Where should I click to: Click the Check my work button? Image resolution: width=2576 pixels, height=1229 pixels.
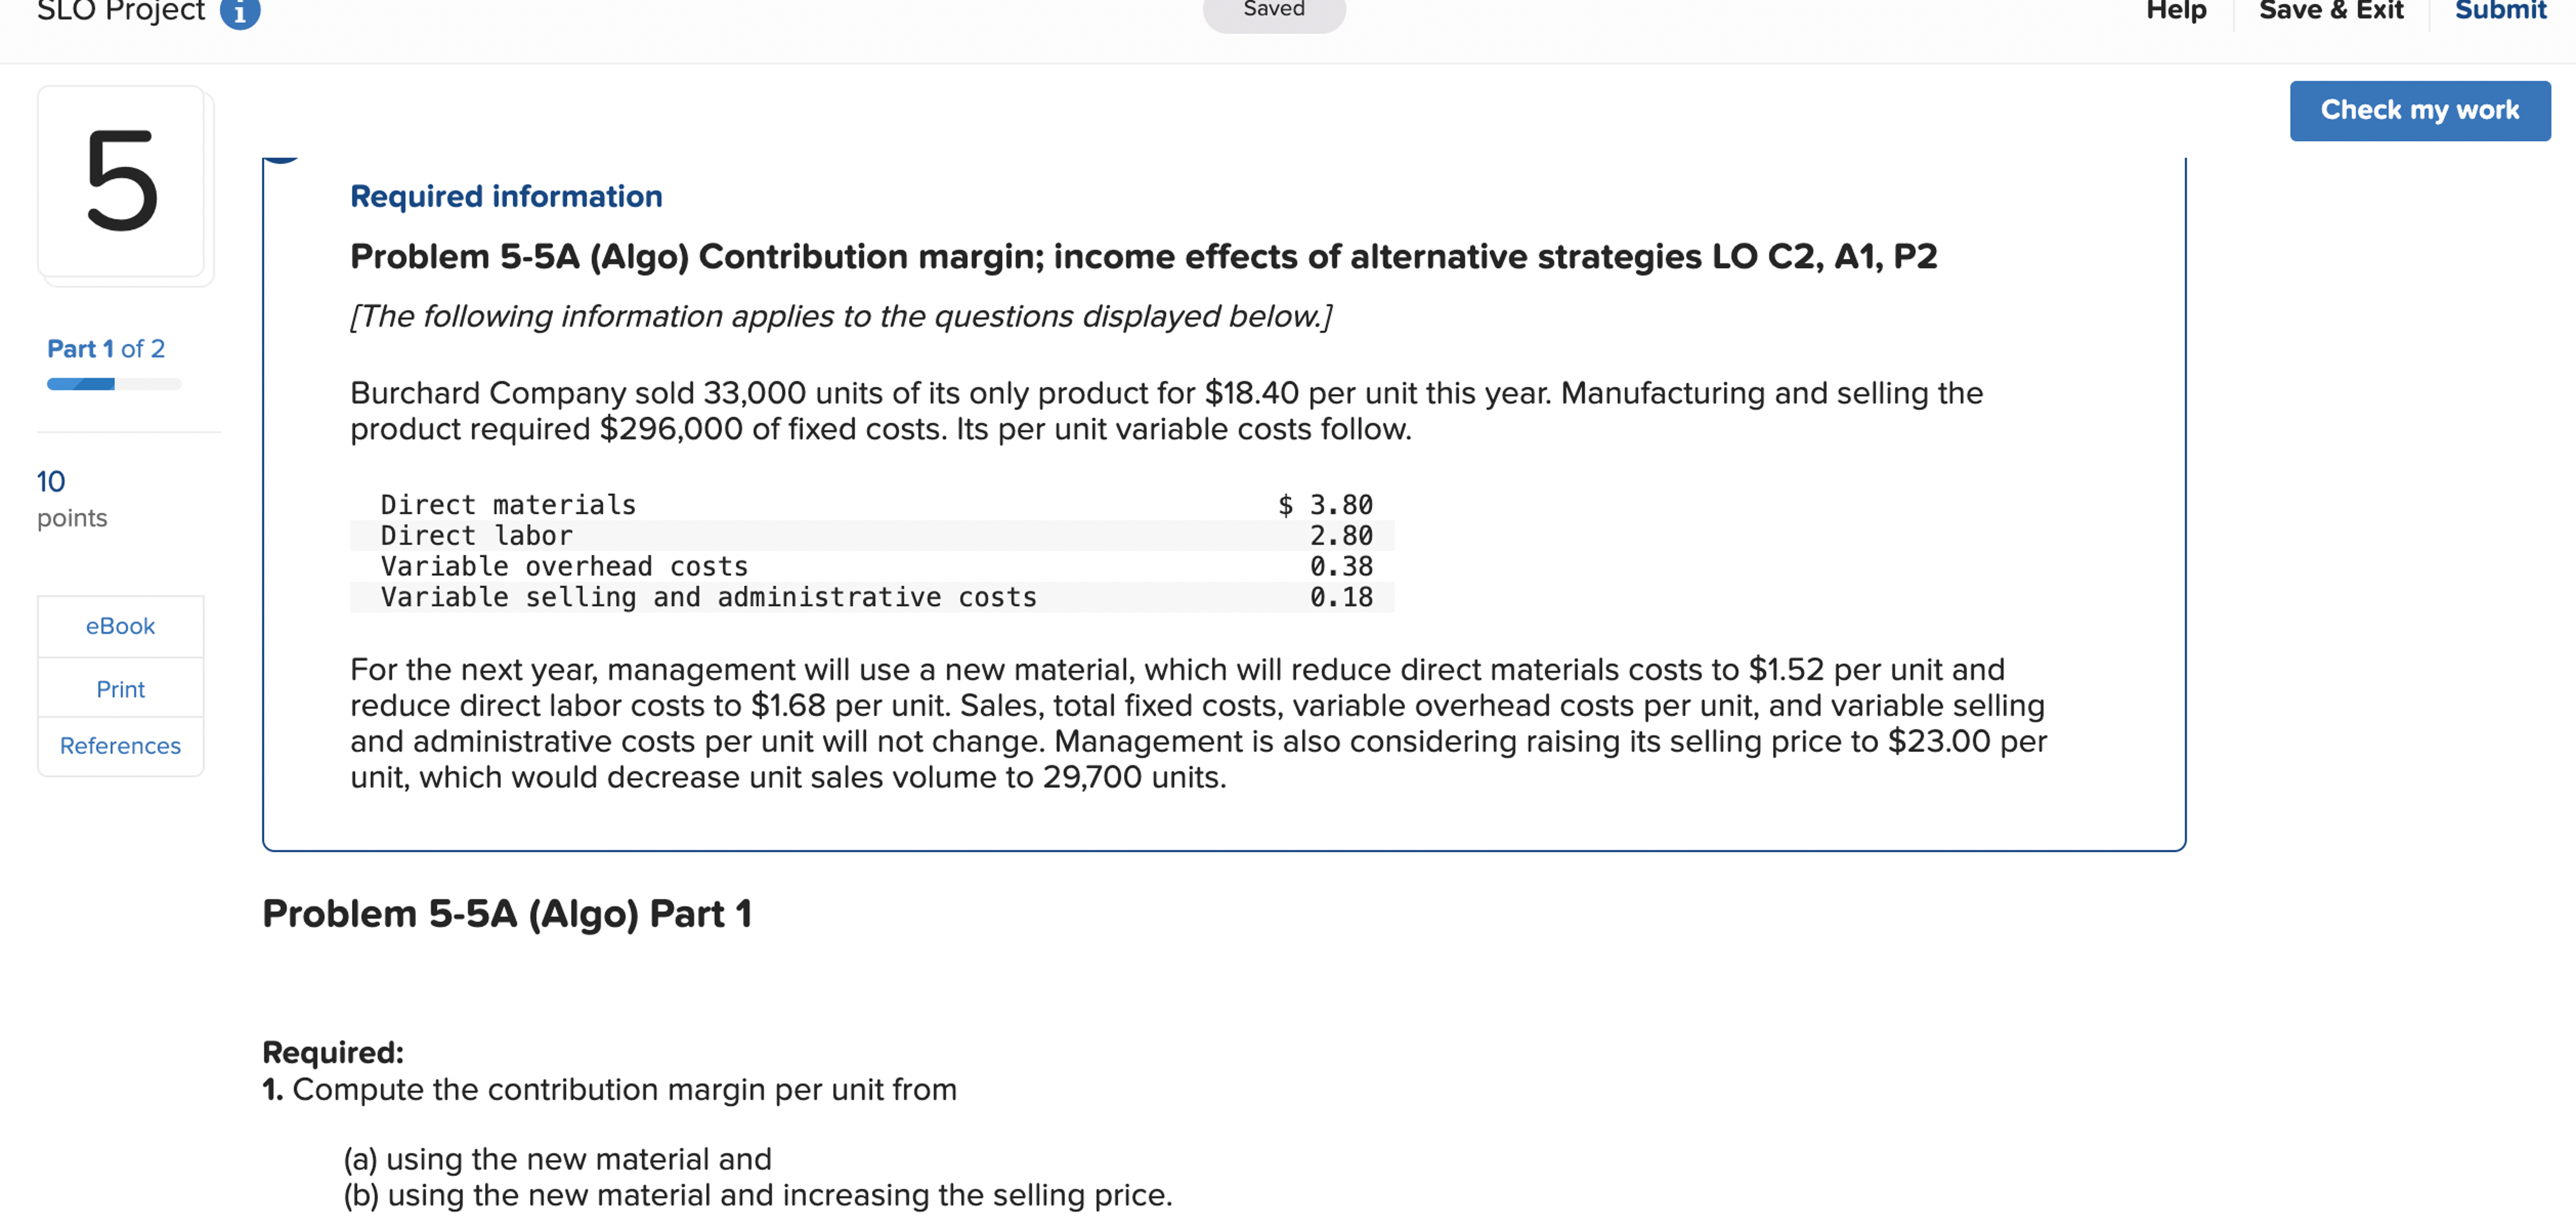2420,110
